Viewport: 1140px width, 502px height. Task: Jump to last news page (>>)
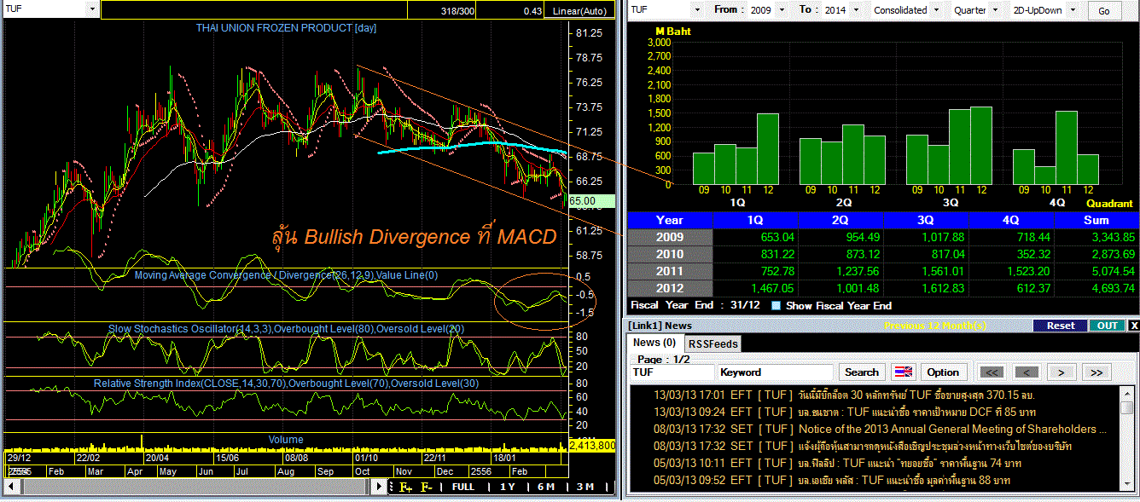(1096, 372)
